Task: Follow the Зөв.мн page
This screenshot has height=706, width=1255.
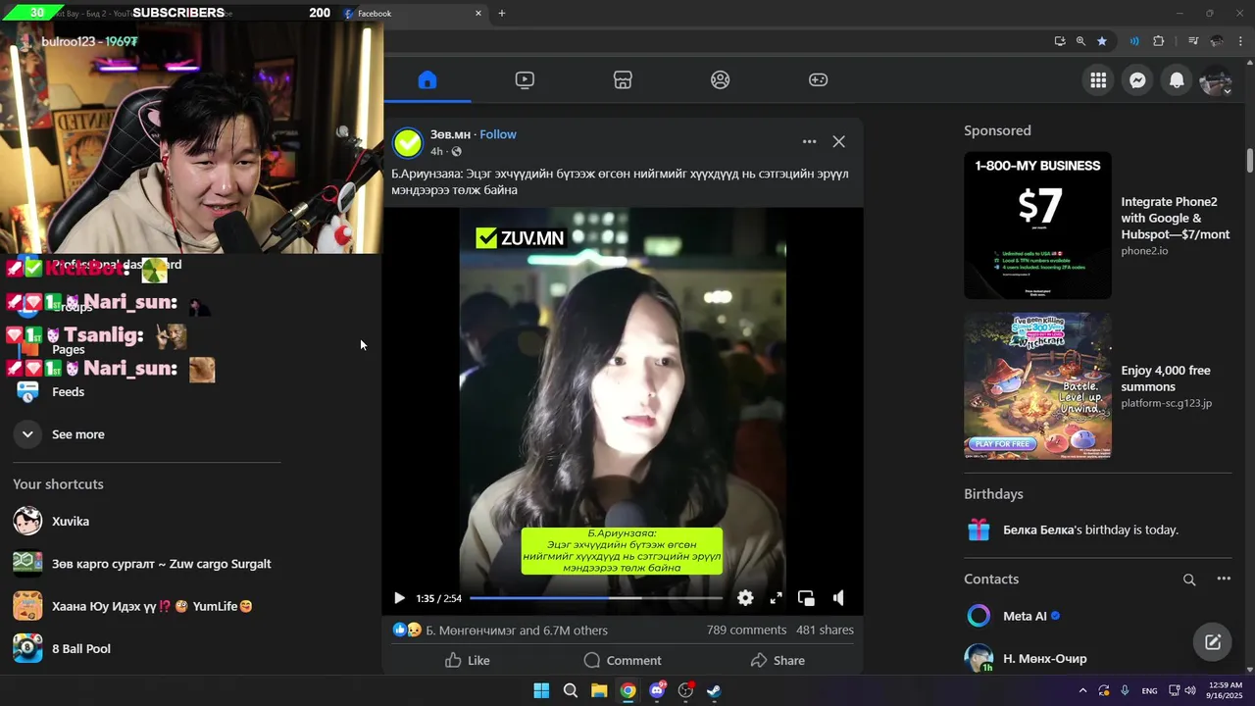Action: [498, 134]
